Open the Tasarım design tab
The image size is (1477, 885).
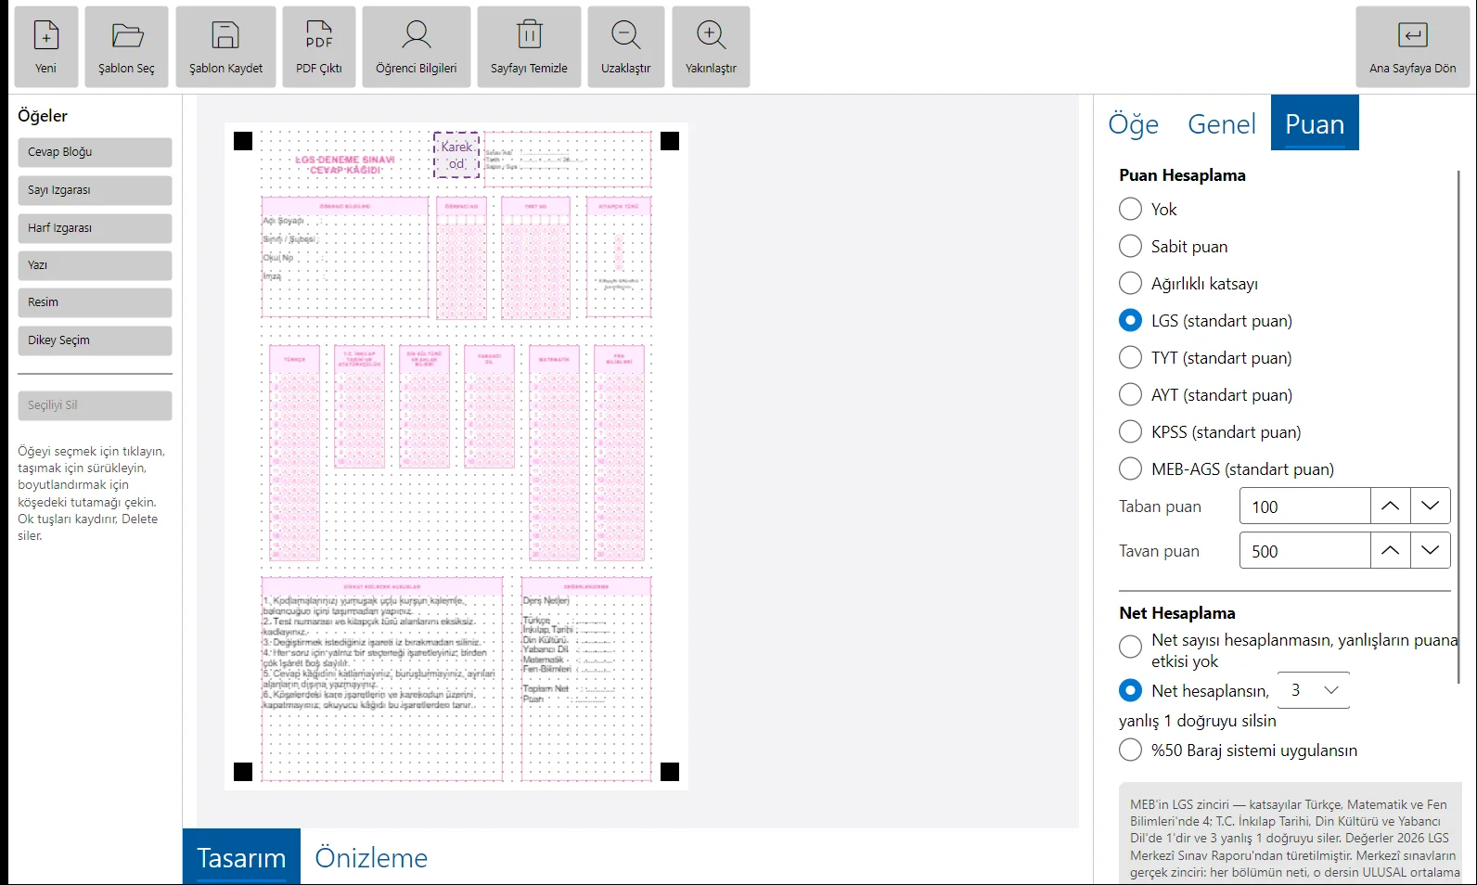click(241, 857)
